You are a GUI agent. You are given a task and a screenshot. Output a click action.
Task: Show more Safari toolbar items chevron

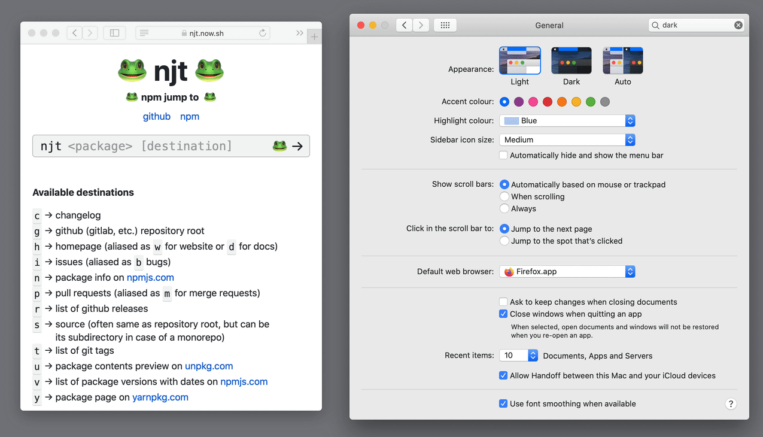[x=299, y=33]
